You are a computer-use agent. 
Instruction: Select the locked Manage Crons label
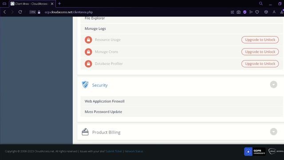click(x=106, y=52)
